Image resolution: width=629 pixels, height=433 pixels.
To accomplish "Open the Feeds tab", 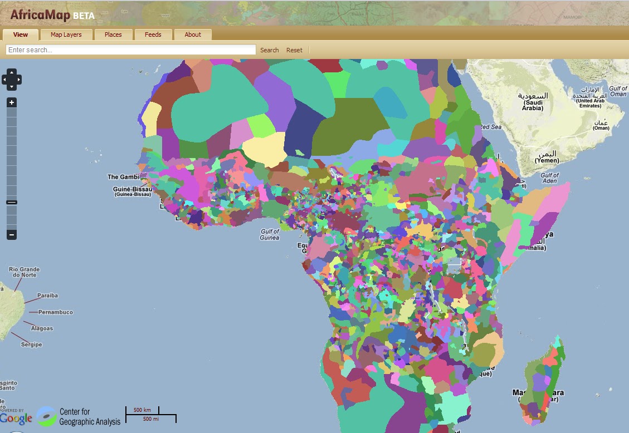I will (x=153, y=34).
